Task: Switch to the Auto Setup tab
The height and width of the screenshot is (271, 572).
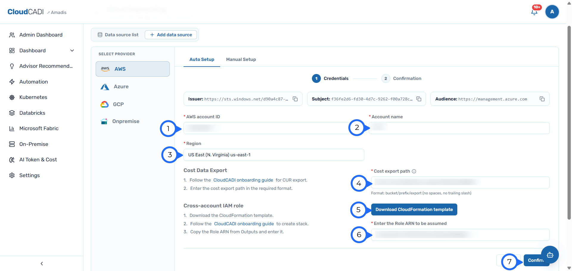Action: (202, 59)
